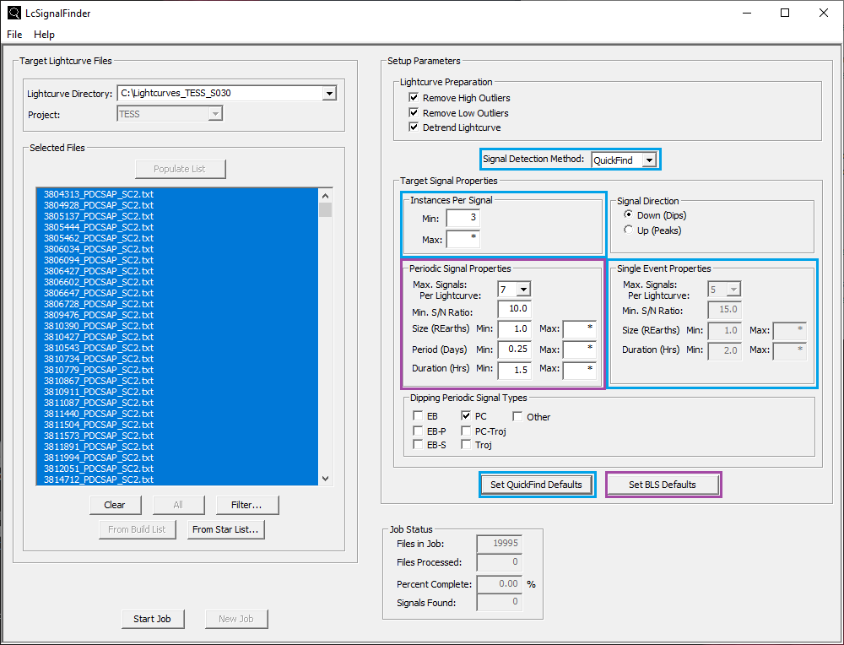
Task: Tick the PC-Troj signal type checkbox
Action: [466, 431]
